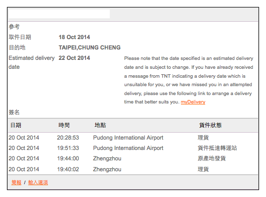The width and height of the screenshot is (266, 197).
Task: Click the 取件日期 label
Action: coord(20,37)
